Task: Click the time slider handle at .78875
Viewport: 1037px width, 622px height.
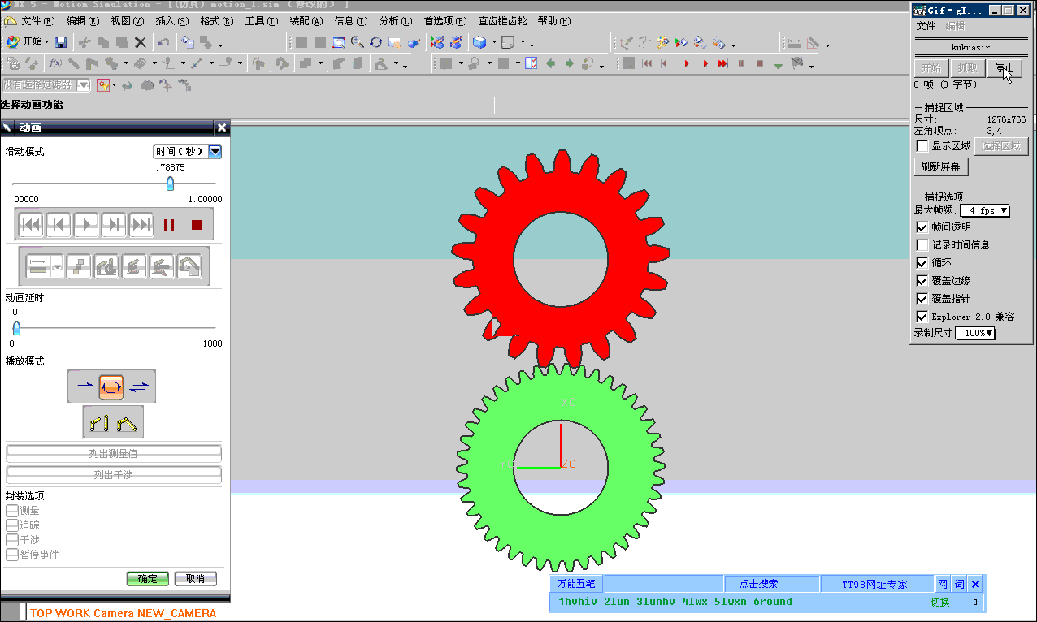Action: [170, 184]
